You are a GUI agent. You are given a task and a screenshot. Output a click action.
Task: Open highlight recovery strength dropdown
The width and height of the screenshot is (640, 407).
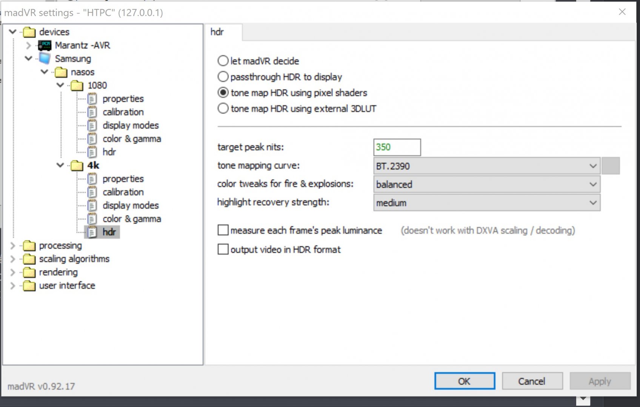(486, 203)
